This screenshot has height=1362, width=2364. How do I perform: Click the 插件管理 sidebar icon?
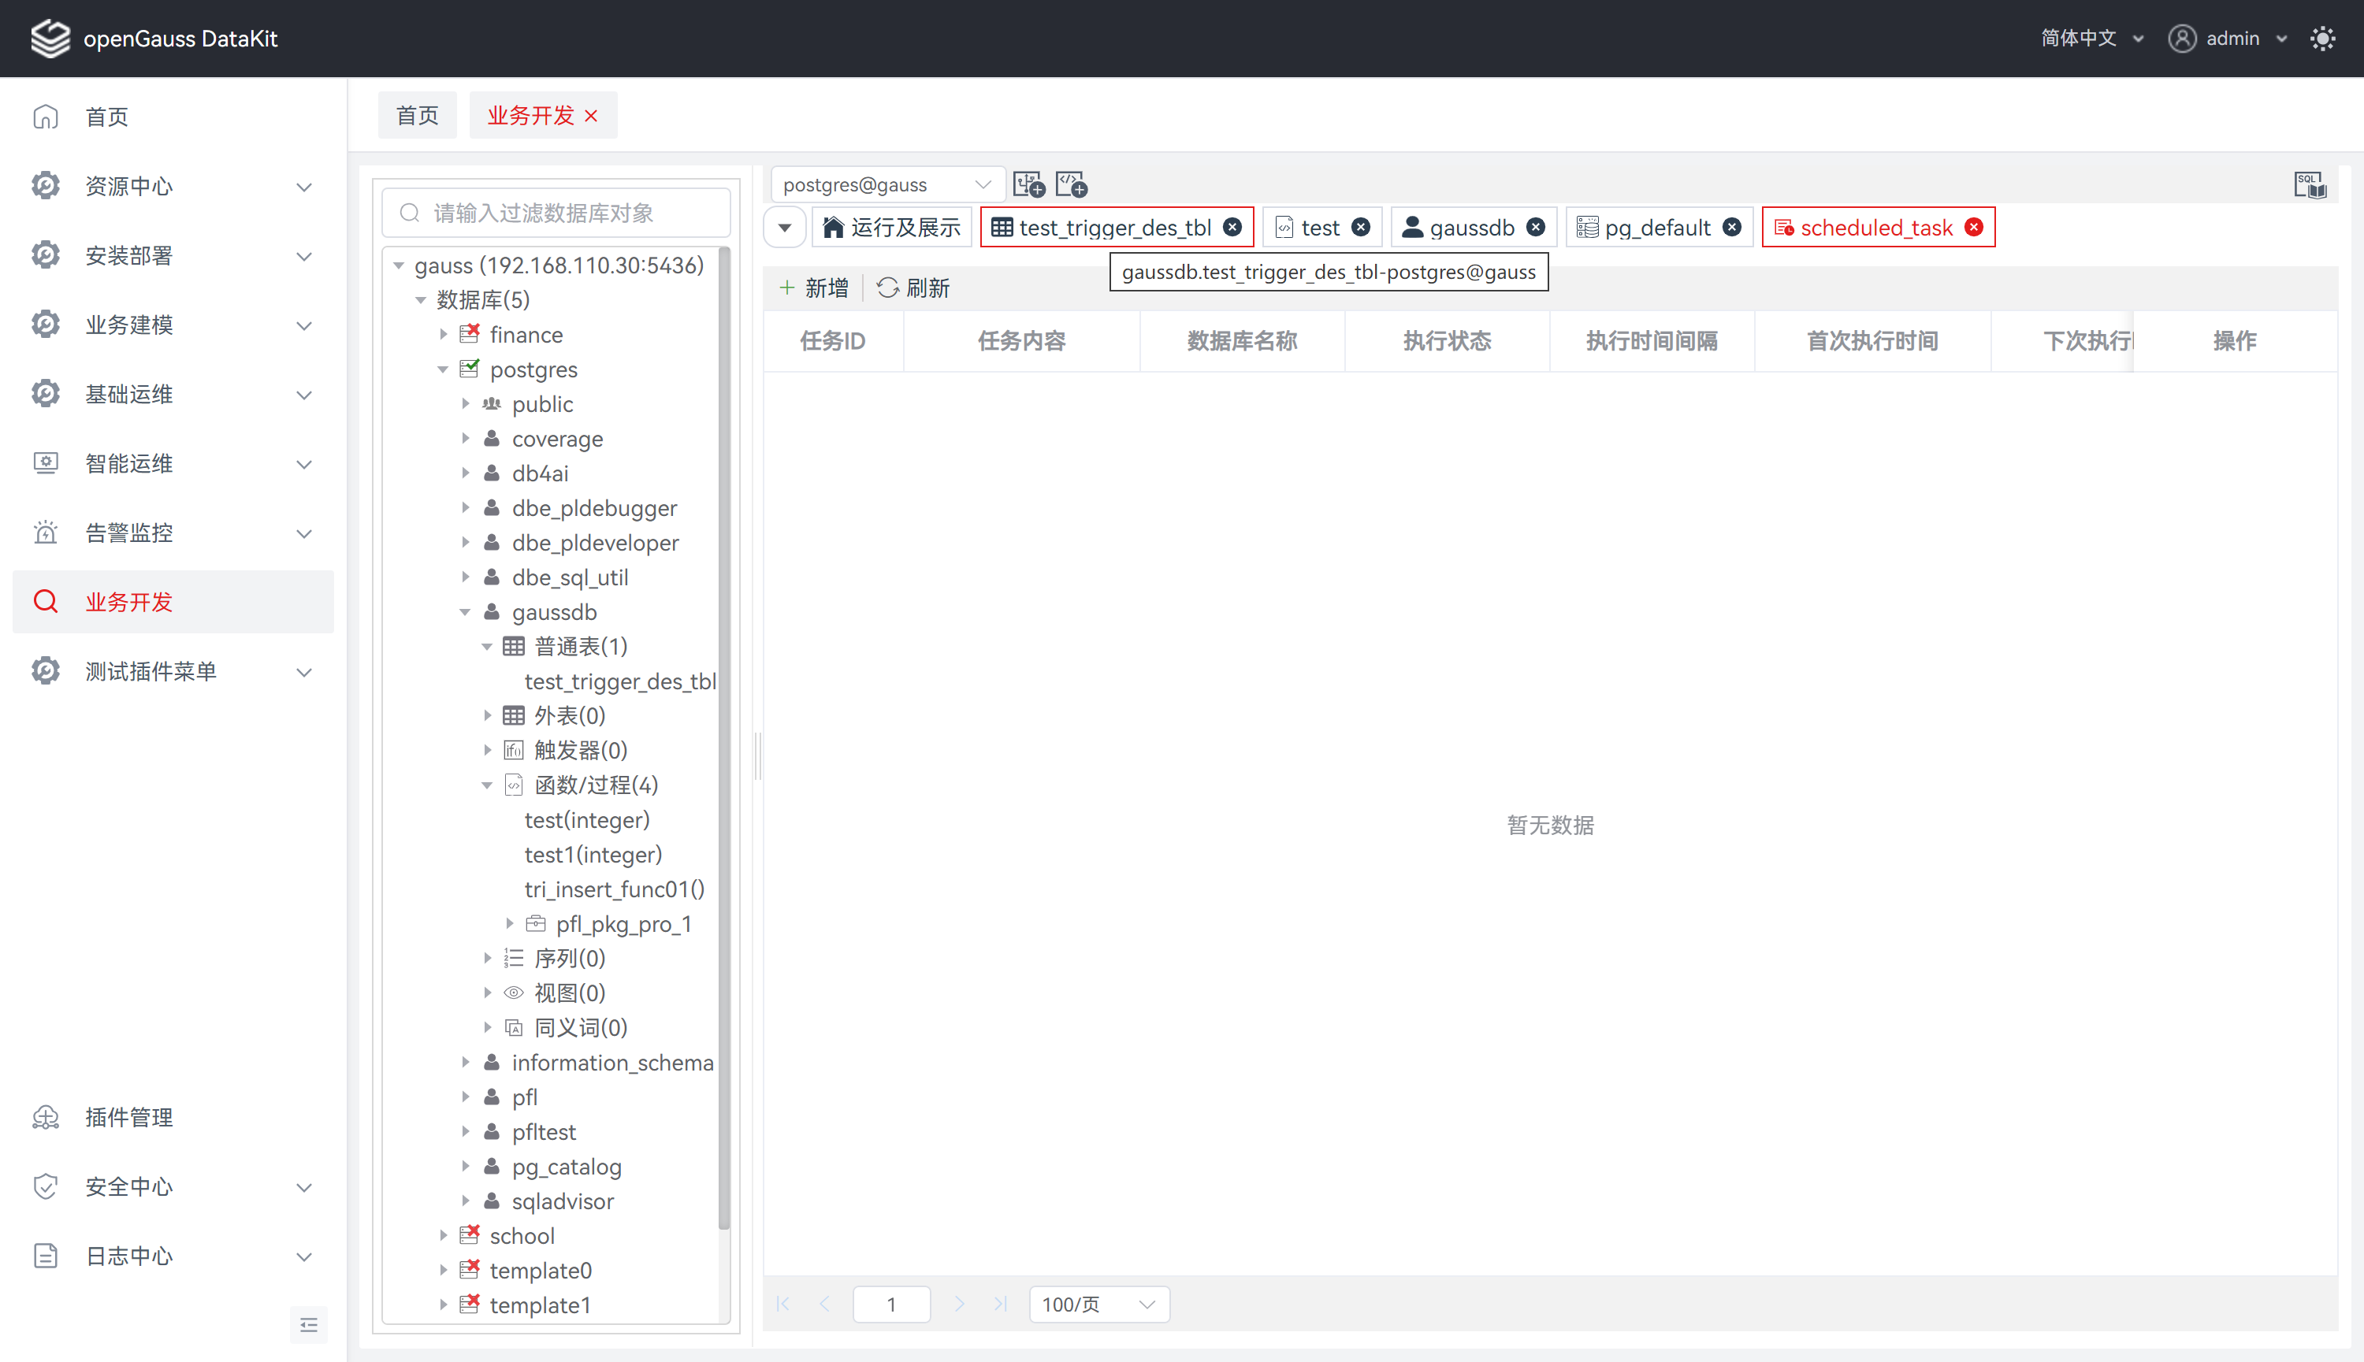tap(45, 1117)
